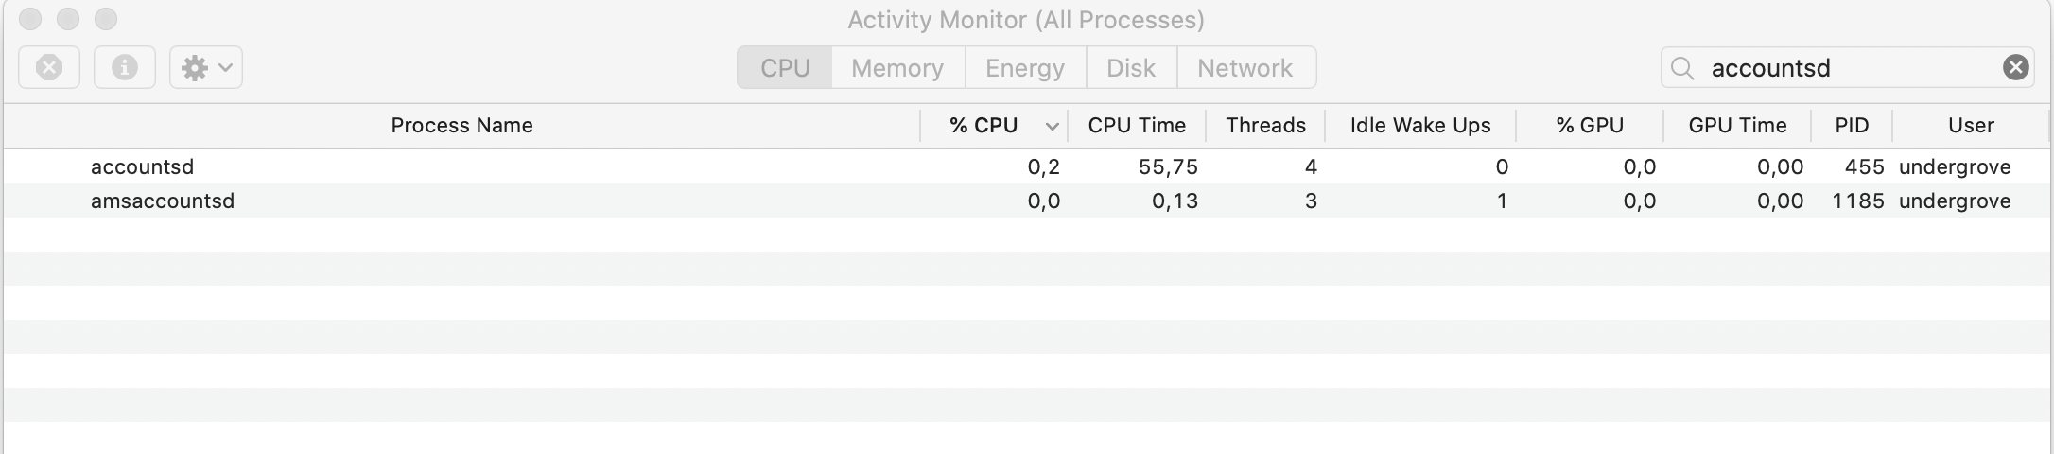Click in the search field
Viewport: 2054px width, 454px height.
click(x=1844, y=68)
